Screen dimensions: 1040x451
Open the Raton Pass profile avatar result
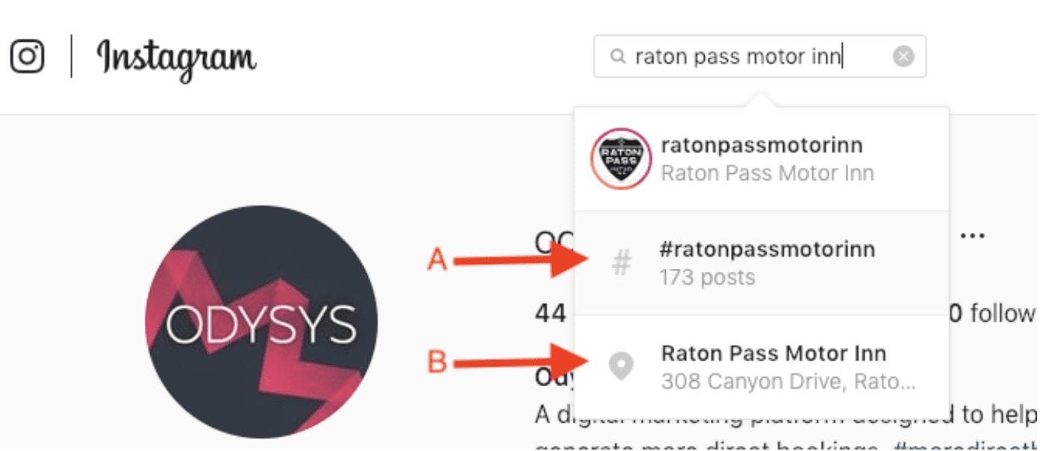[x=621, y=159]
